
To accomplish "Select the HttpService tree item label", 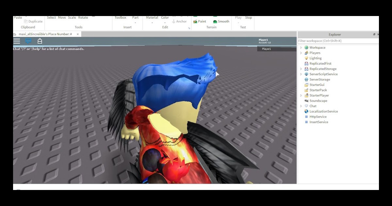I will (x=318, y=116).
